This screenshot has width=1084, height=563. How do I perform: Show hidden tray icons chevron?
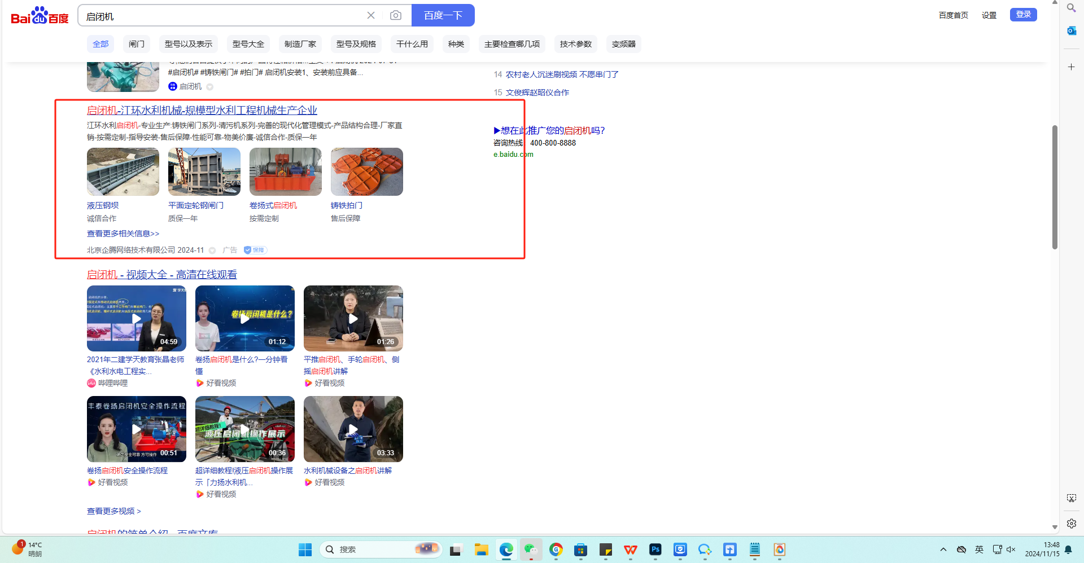click(x=943, y=549)
